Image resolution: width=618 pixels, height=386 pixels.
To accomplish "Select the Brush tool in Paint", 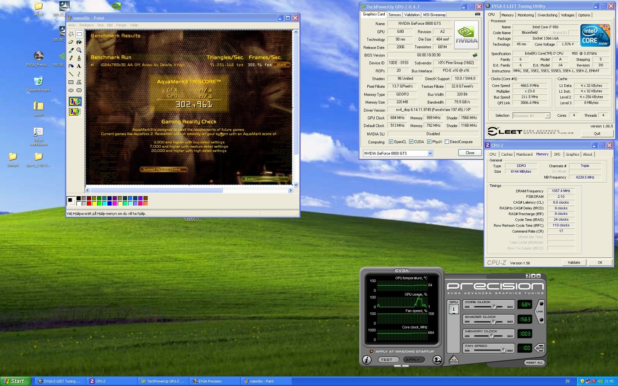I will [79, 58].
